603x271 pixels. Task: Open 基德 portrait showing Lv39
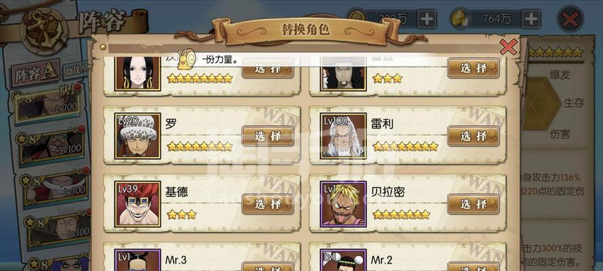138,204
